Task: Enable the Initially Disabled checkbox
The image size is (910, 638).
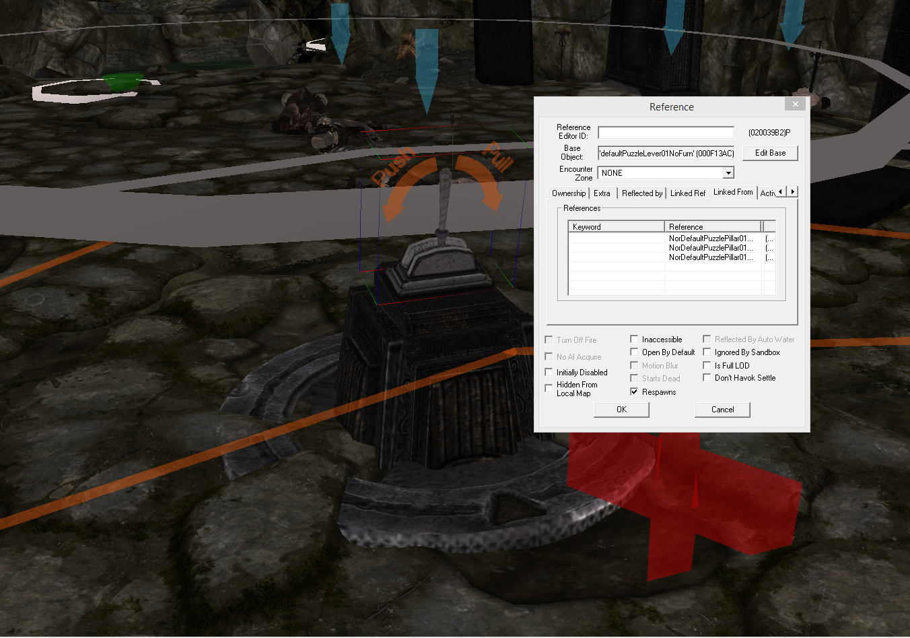Action: 549,372
